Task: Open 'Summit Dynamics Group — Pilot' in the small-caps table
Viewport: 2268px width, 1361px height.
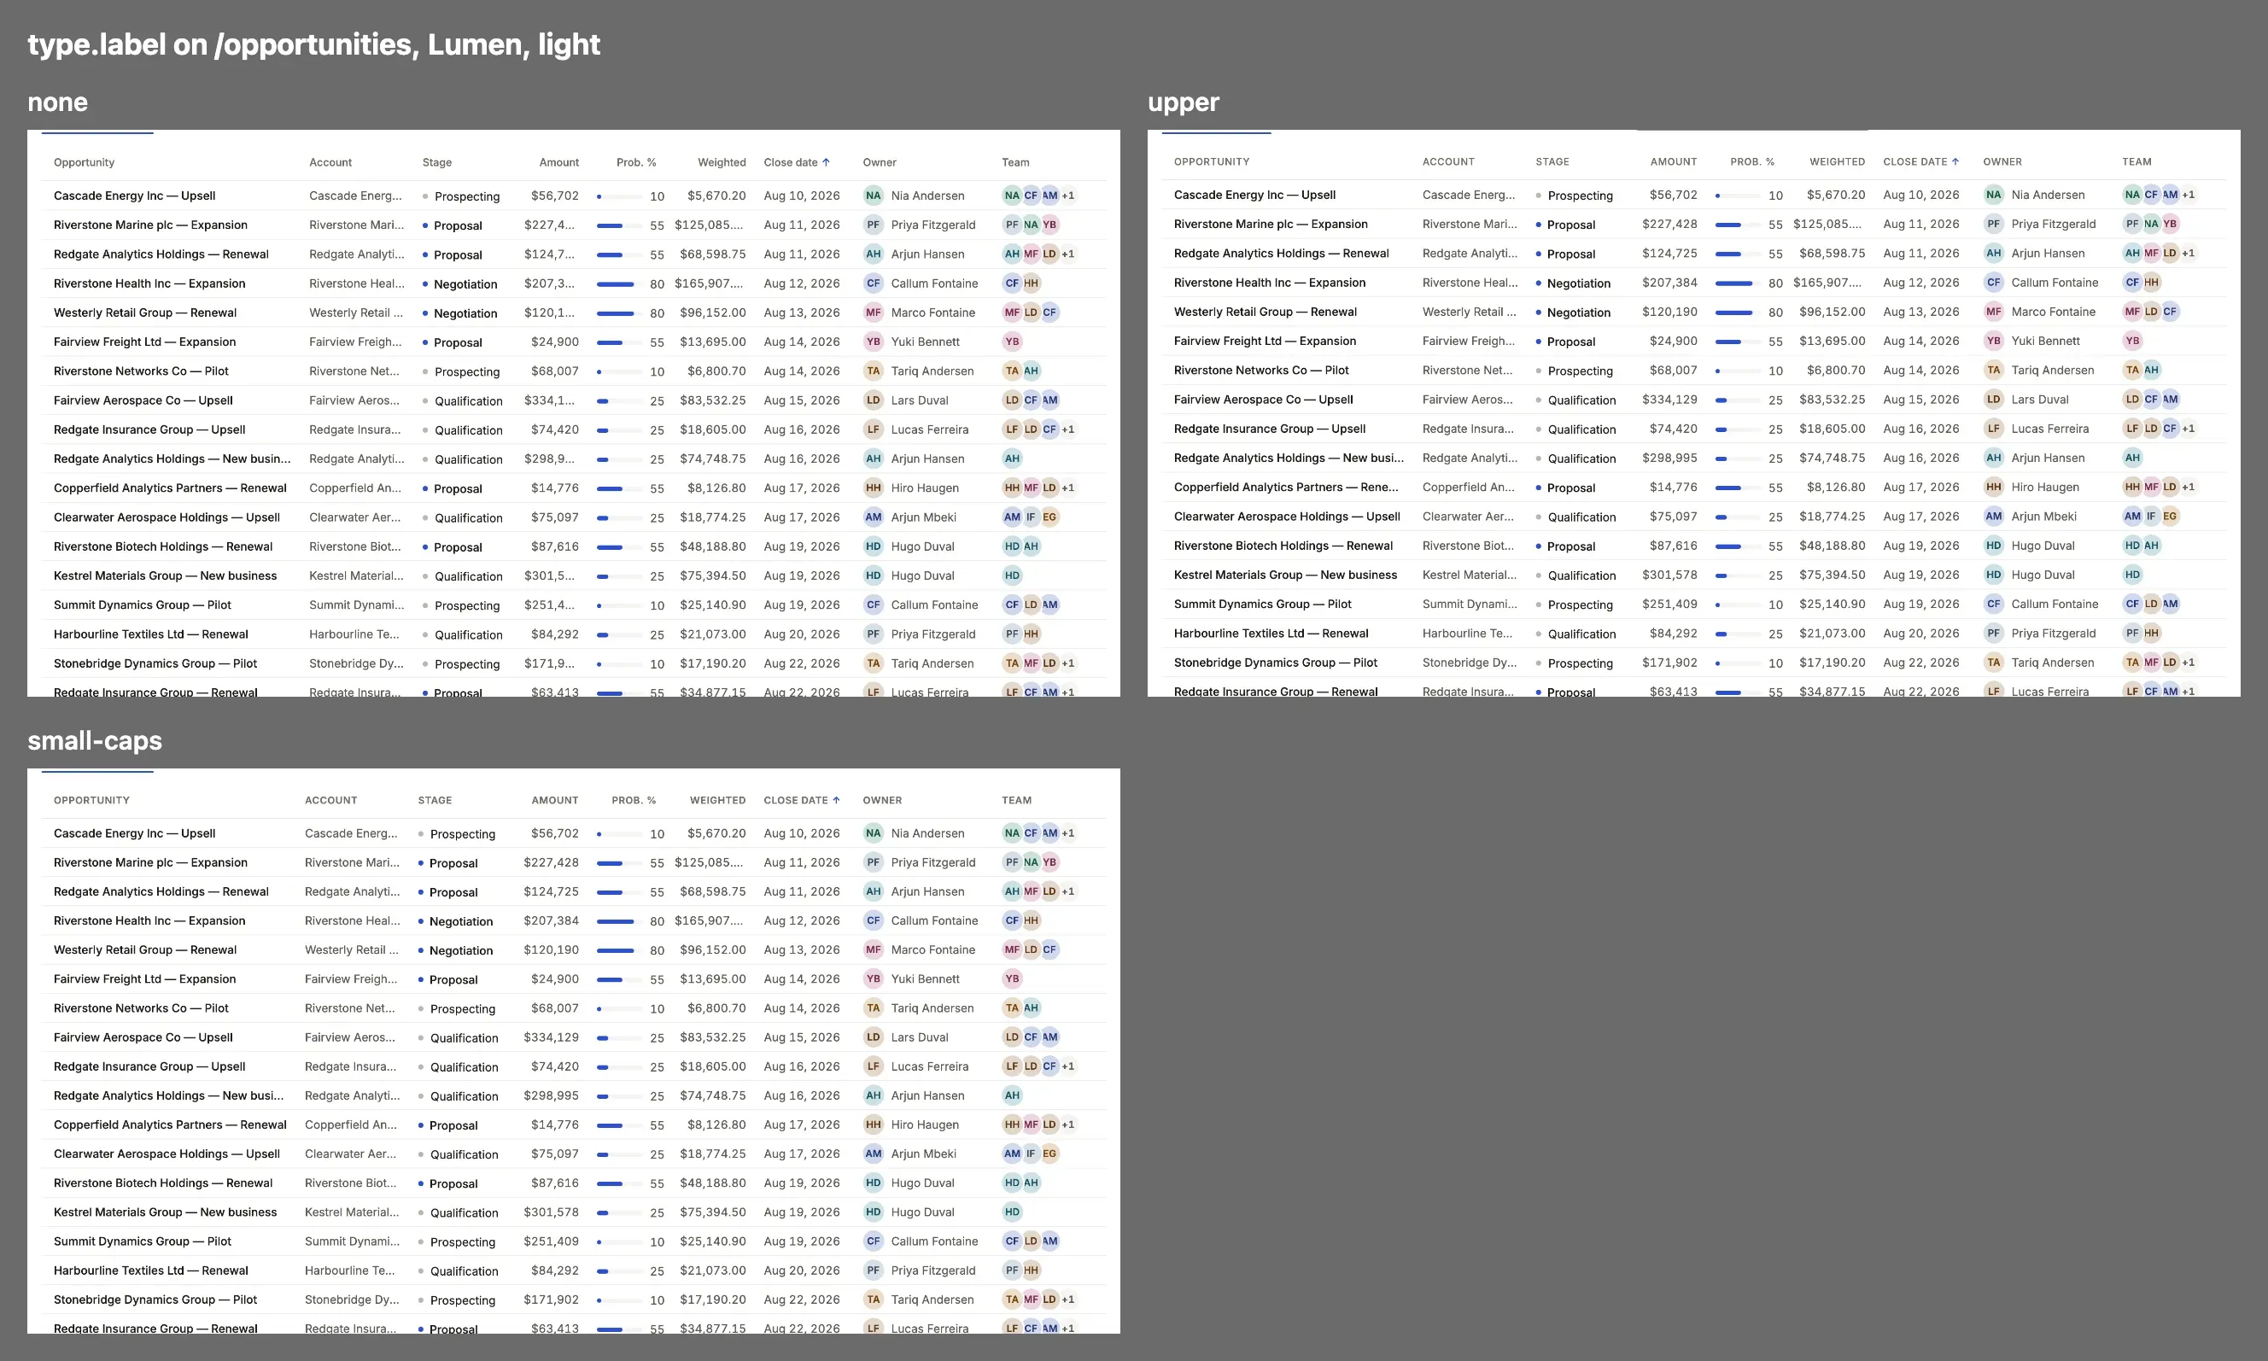Action: coord(142,1241)
